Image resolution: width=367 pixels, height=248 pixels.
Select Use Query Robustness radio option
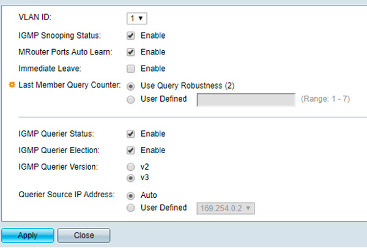[x=131, y=86]
